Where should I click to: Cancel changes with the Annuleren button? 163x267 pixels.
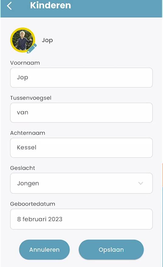[x=44, y=250]
